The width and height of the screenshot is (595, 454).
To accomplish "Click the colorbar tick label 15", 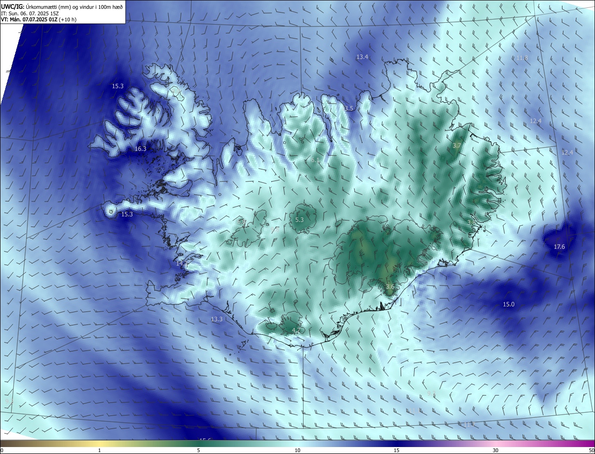I will point(397,450).
